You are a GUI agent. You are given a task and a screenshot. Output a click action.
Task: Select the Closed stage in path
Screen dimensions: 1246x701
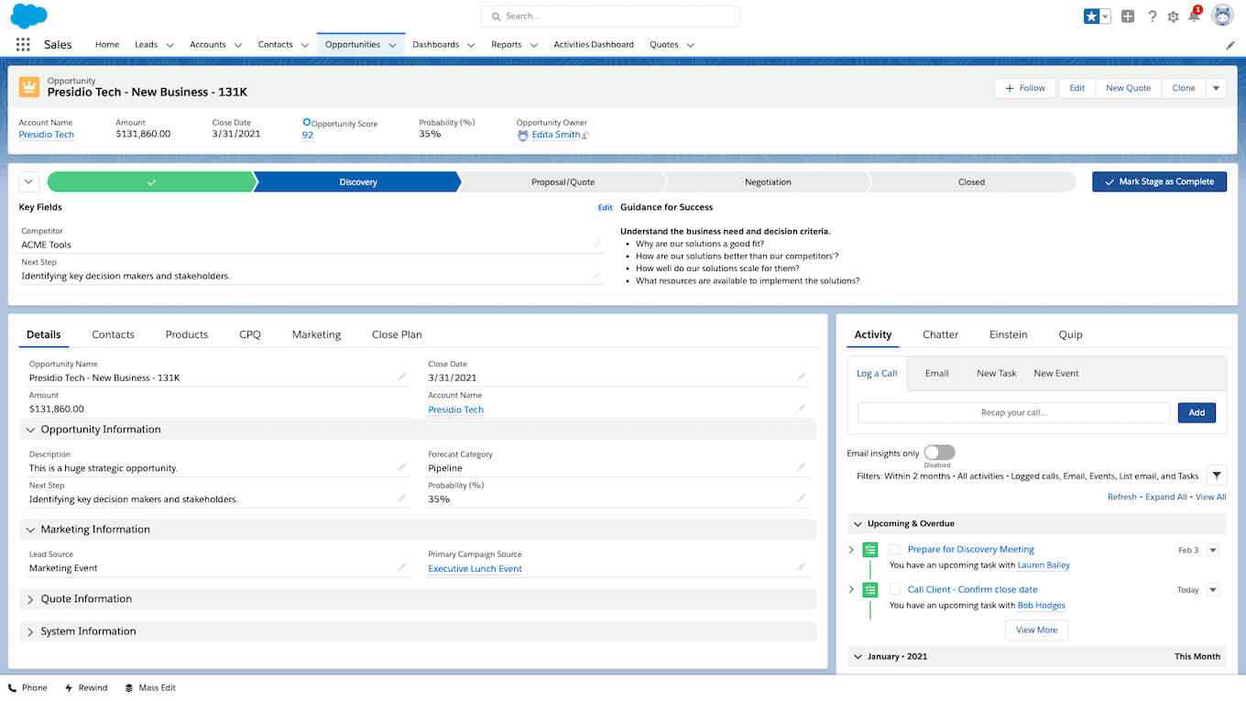[x=972, y=181]
